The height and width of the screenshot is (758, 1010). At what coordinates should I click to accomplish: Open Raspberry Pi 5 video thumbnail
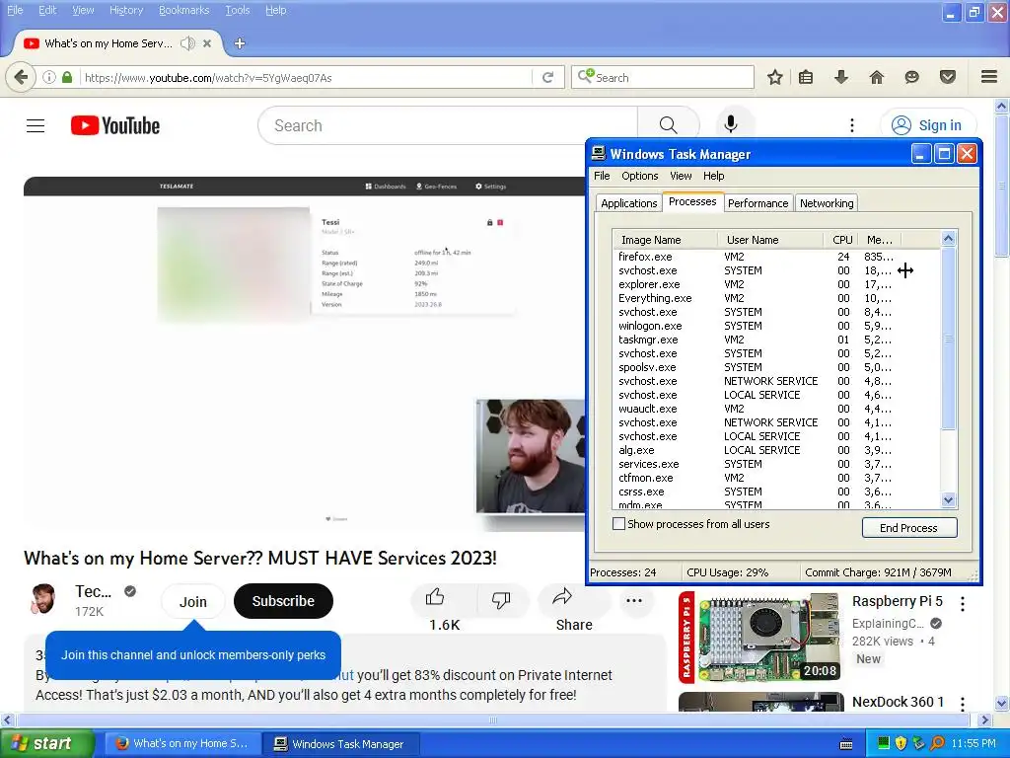click(x=760, y=638)
